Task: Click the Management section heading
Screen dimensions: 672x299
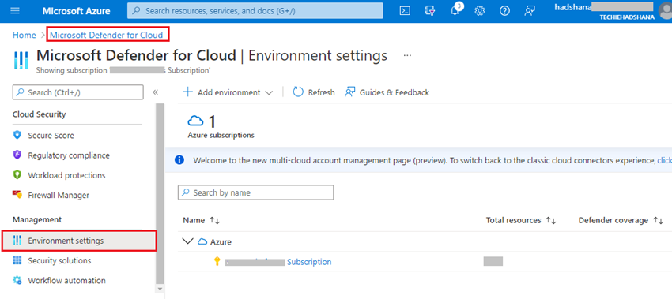Action: pyautogui.click(x=37, y=219)
